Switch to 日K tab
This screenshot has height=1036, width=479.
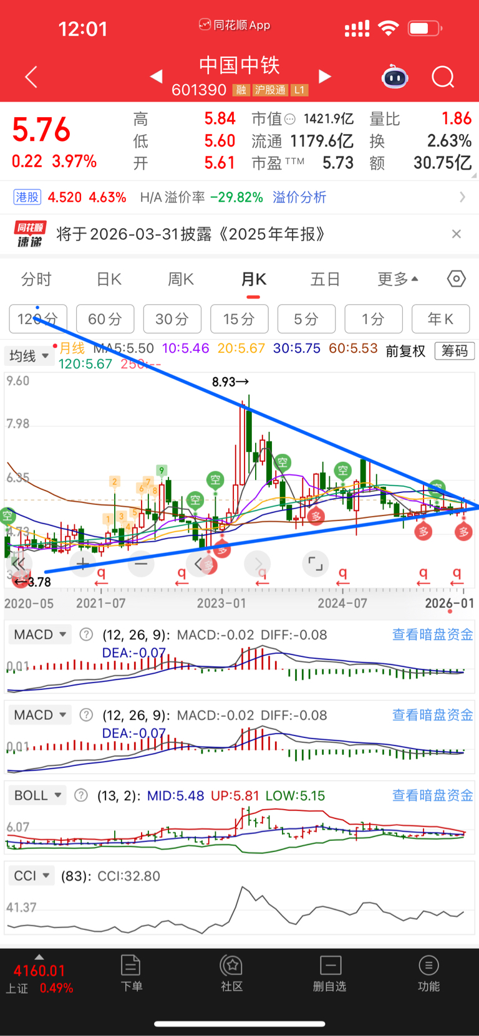pos(109,279)
